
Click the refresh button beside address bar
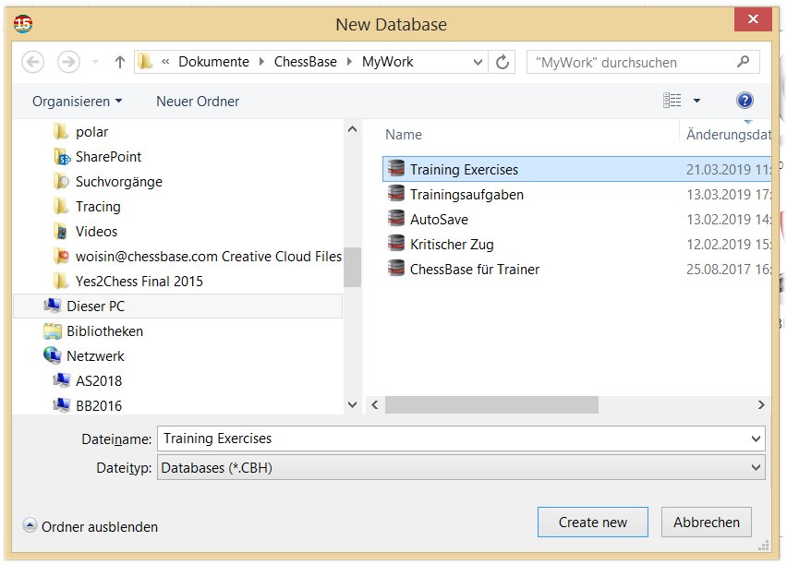502,62
